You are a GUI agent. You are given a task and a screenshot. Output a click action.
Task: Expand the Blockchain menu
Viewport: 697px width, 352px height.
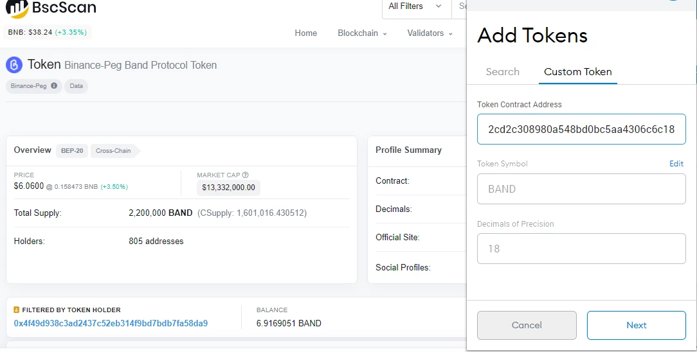pyautogui.click(x=362, y=33)
